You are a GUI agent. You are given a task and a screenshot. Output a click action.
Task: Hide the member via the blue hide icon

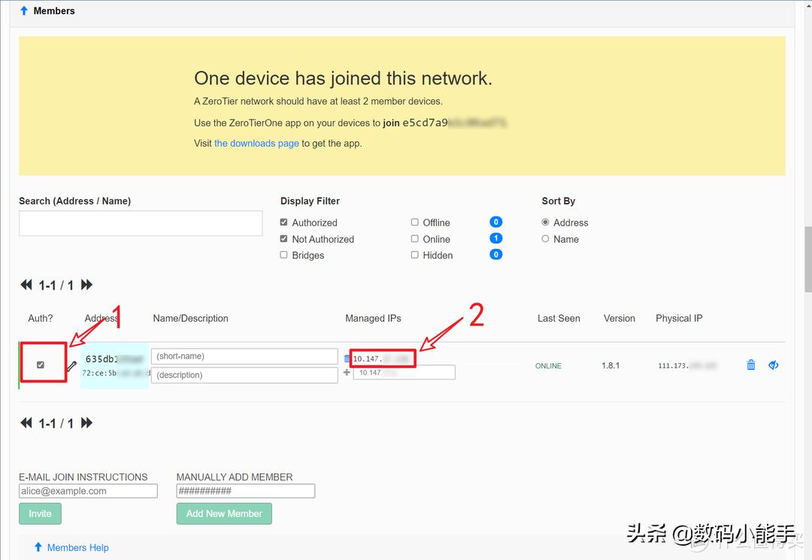(774, 365)
